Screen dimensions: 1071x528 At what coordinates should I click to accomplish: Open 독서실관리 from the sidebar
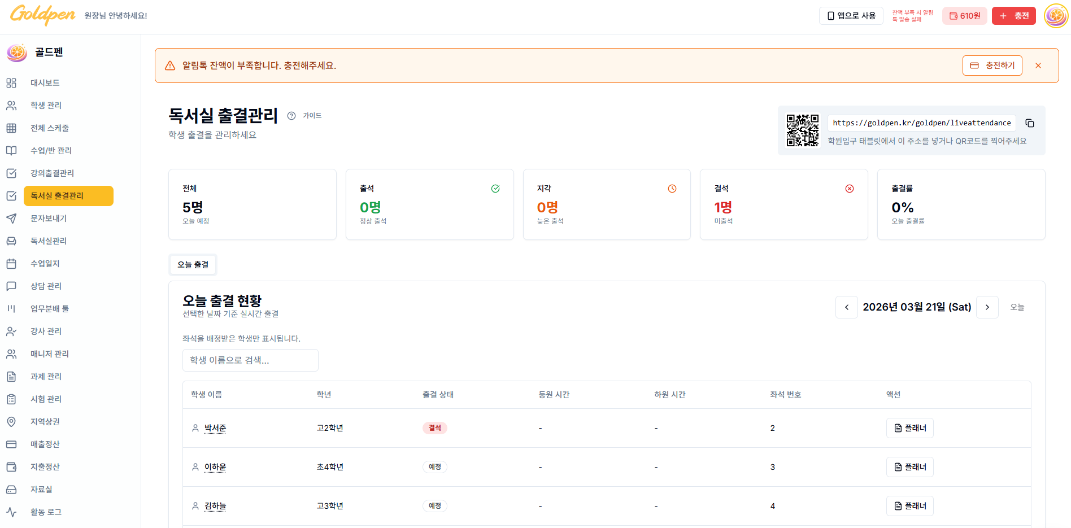(x=48, y=241)
